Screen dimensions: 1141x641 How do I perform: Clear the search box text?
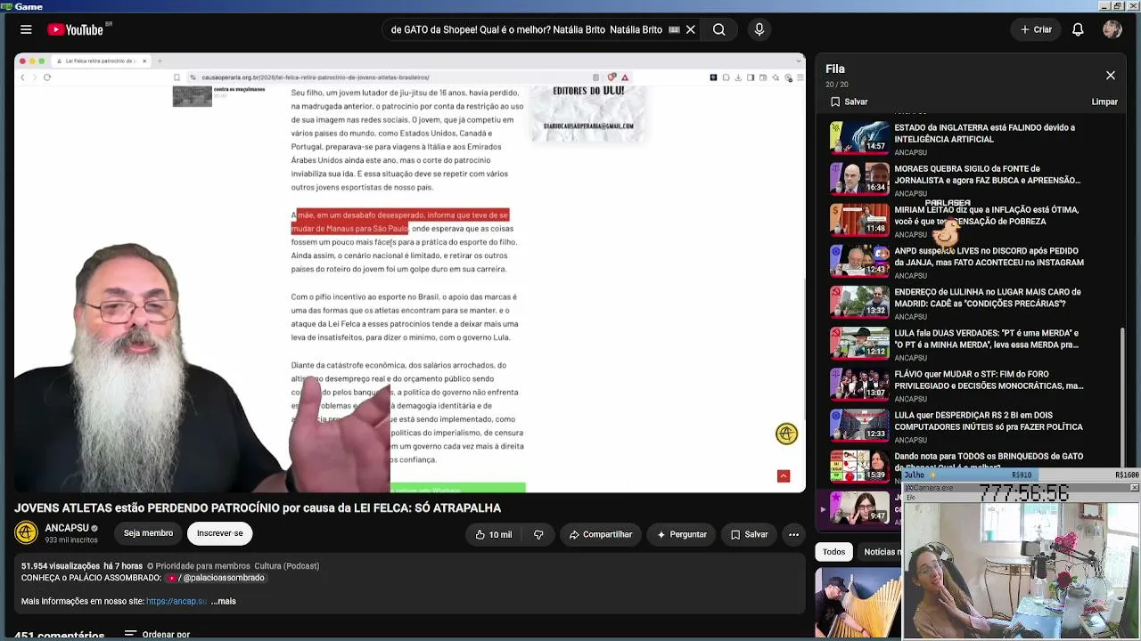[690, 29]
